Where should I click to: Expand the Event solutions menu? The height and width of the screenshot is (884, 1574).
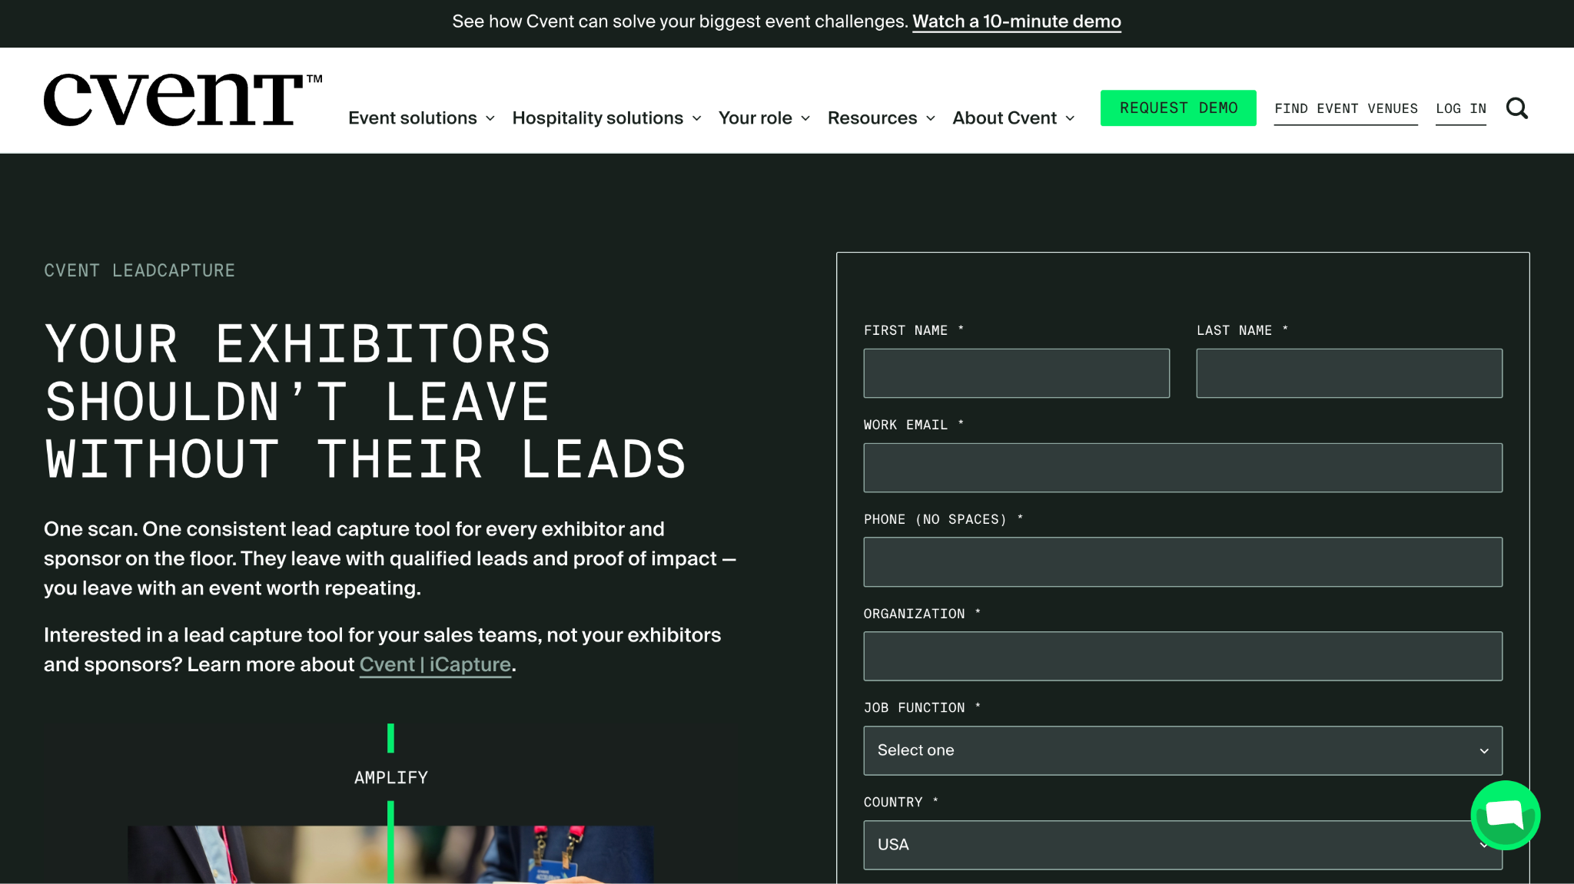[x=421, y=118]
